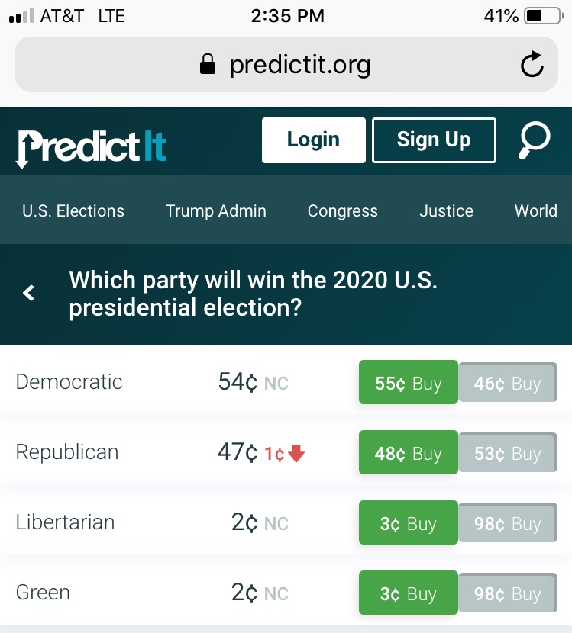Image resolution: width=572 pixels, height=633 pixels.
Task: Buy Libertarian Yes at 3¢
Action: click(409, 522)
